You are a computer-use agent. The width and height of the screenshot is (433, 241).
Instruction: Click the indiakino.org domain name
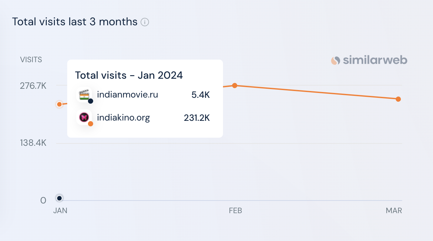(x=123, y=118)
